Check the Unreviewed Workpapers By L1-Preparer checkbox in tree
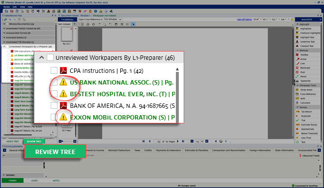This screenshot has width=324, height=188. [x=7, y=47]
